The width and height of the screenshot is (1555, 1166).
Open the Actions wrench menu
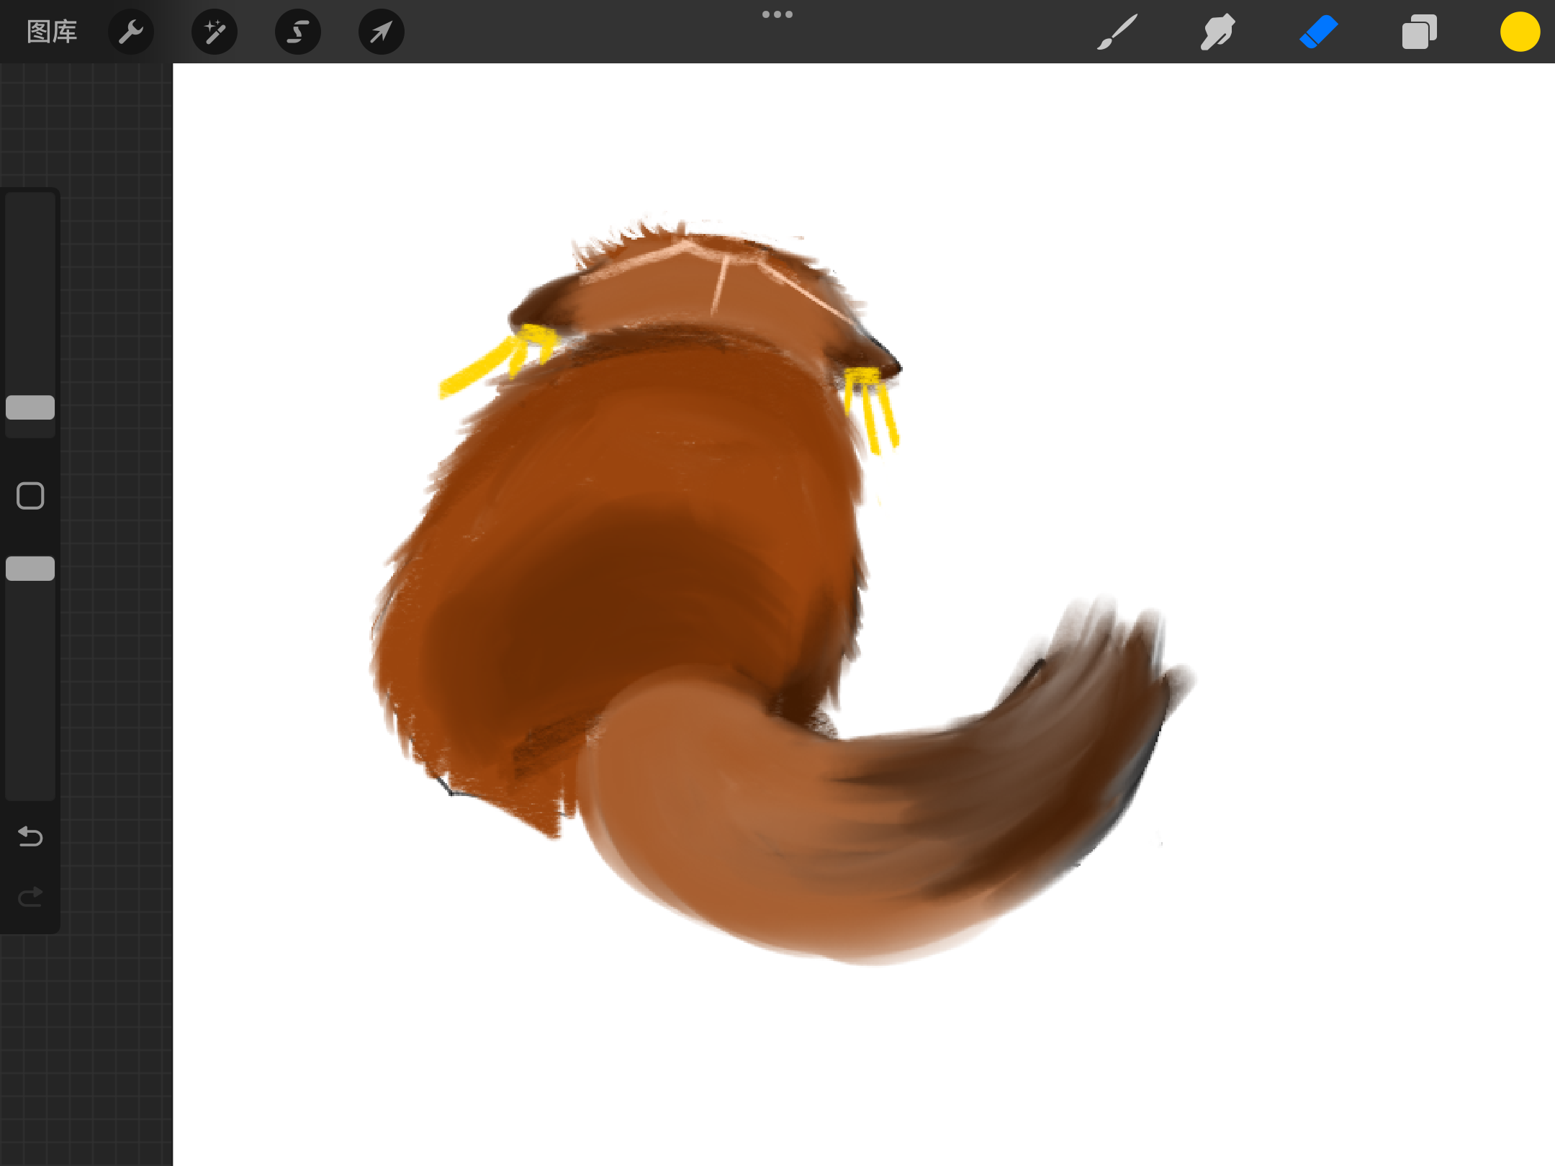[131, 32]
